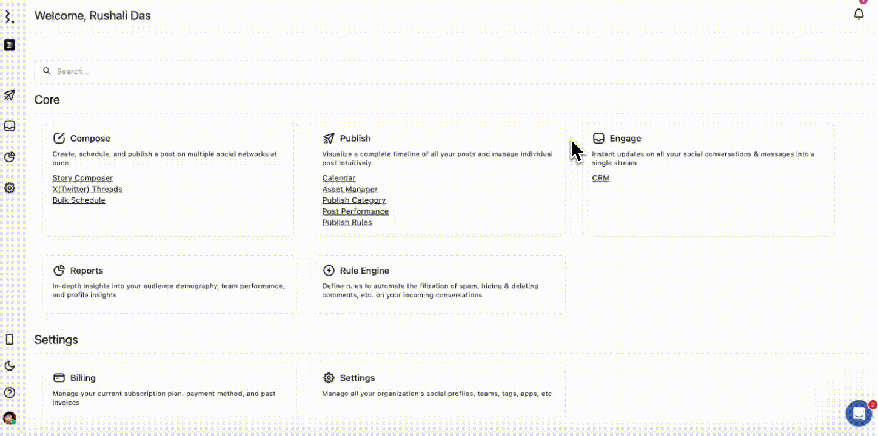Open the CRM link under Engage
Screen dimensions: 878x436
pyautogui.click(x=600, y=177)
